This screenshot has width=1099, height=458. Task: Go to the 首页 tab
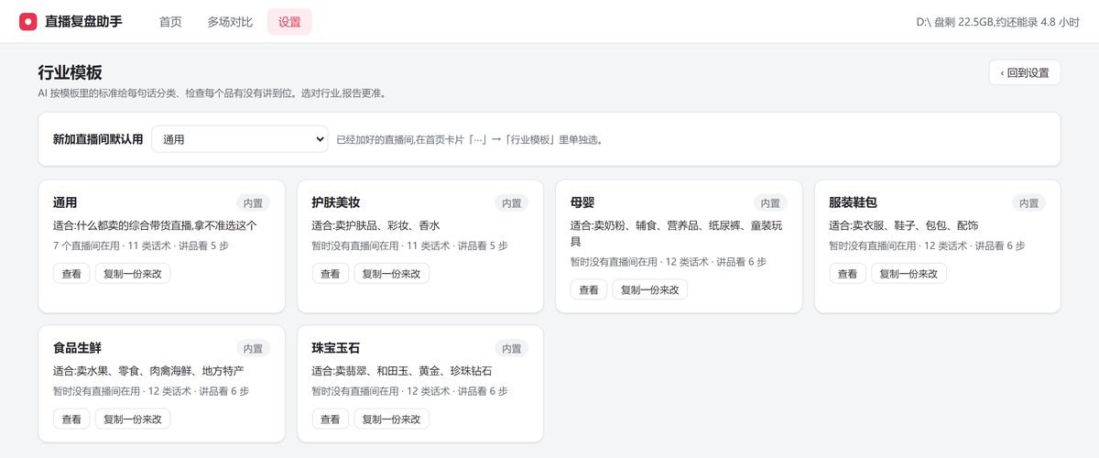coord(170,22)
